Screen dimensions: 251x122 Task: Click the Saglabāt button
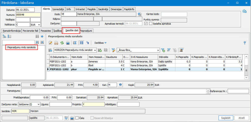click(226, 118)
